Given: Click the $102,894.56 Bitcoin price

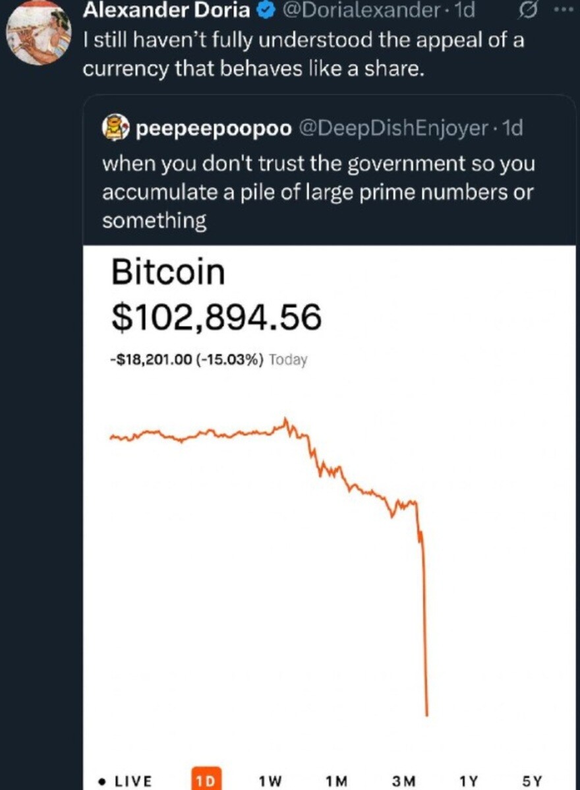Looking at the screenshot, I should coord(216,318).
